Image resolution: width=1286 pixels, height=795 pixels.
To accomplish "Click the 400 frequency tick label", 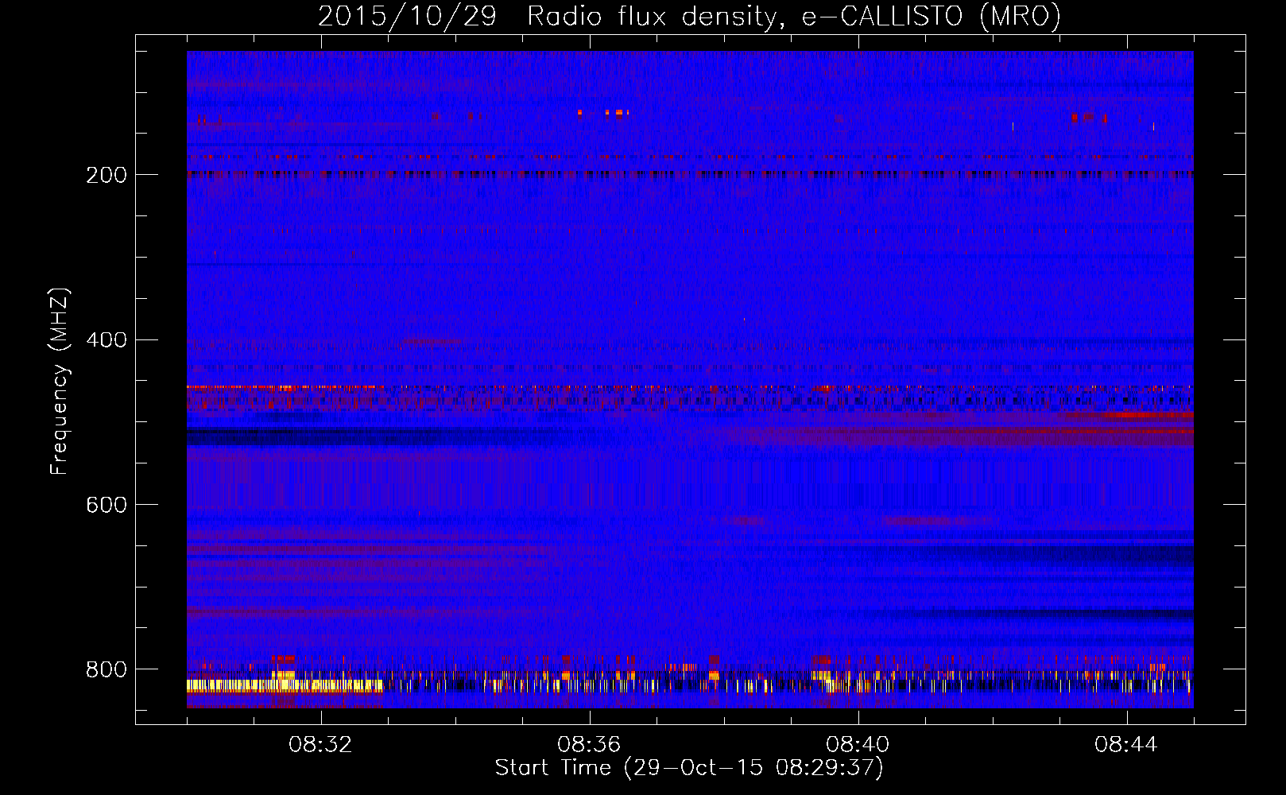I will pyautogui.click(x=107, y=340).
